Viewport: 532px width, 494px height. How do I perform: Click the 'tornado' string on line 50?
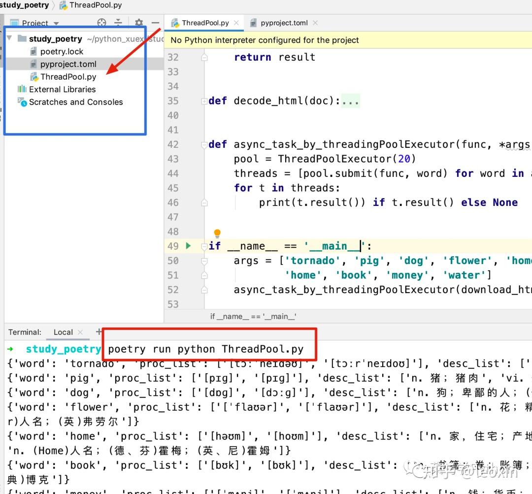pos(312,261)
